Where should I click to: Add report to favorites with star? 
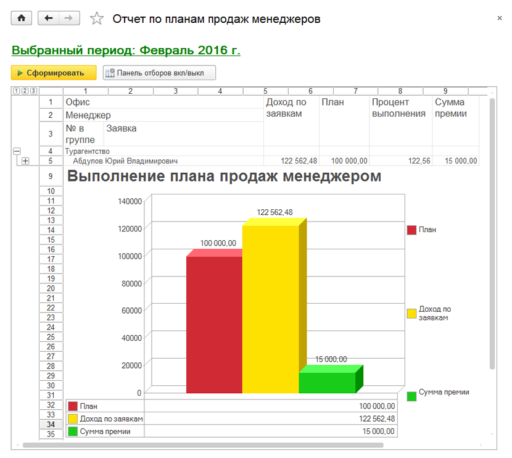[x=97, y=19]
